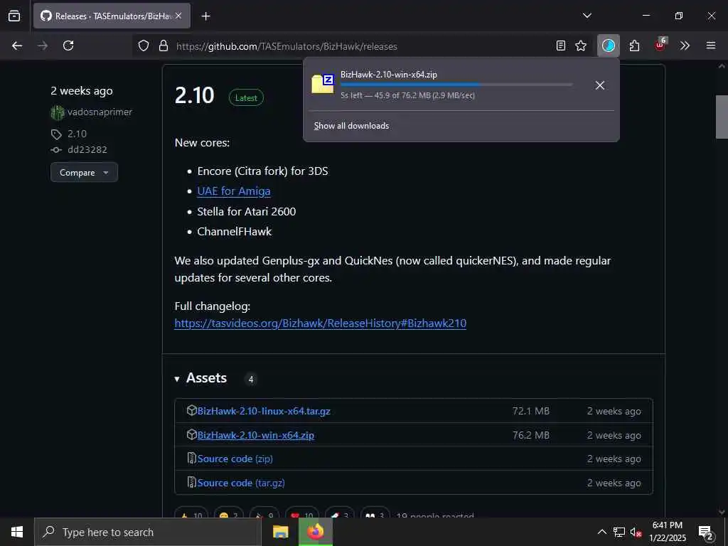Open tag 2.10 link
The height and width of the screenshot is (546, 728).
(x=77, y=134)
